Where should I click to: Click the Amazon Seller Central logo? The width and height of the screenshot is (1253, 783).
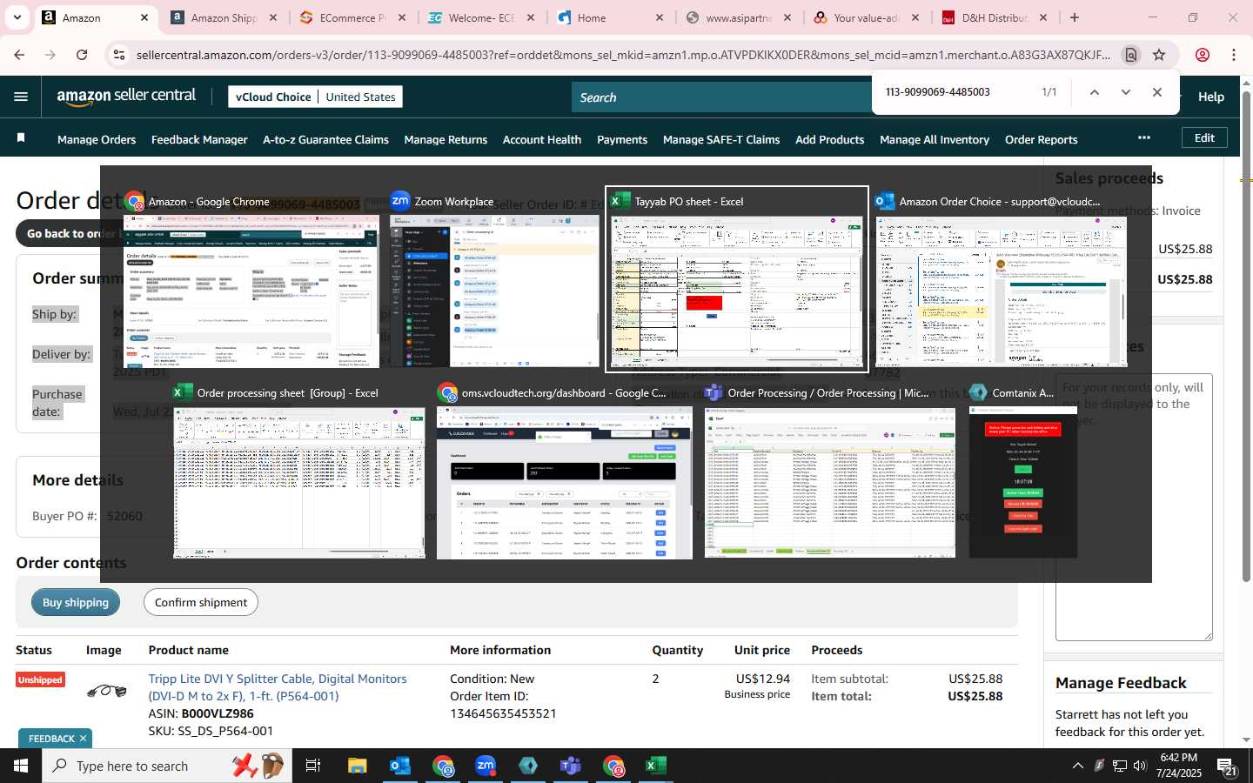[x=126, y=97]
